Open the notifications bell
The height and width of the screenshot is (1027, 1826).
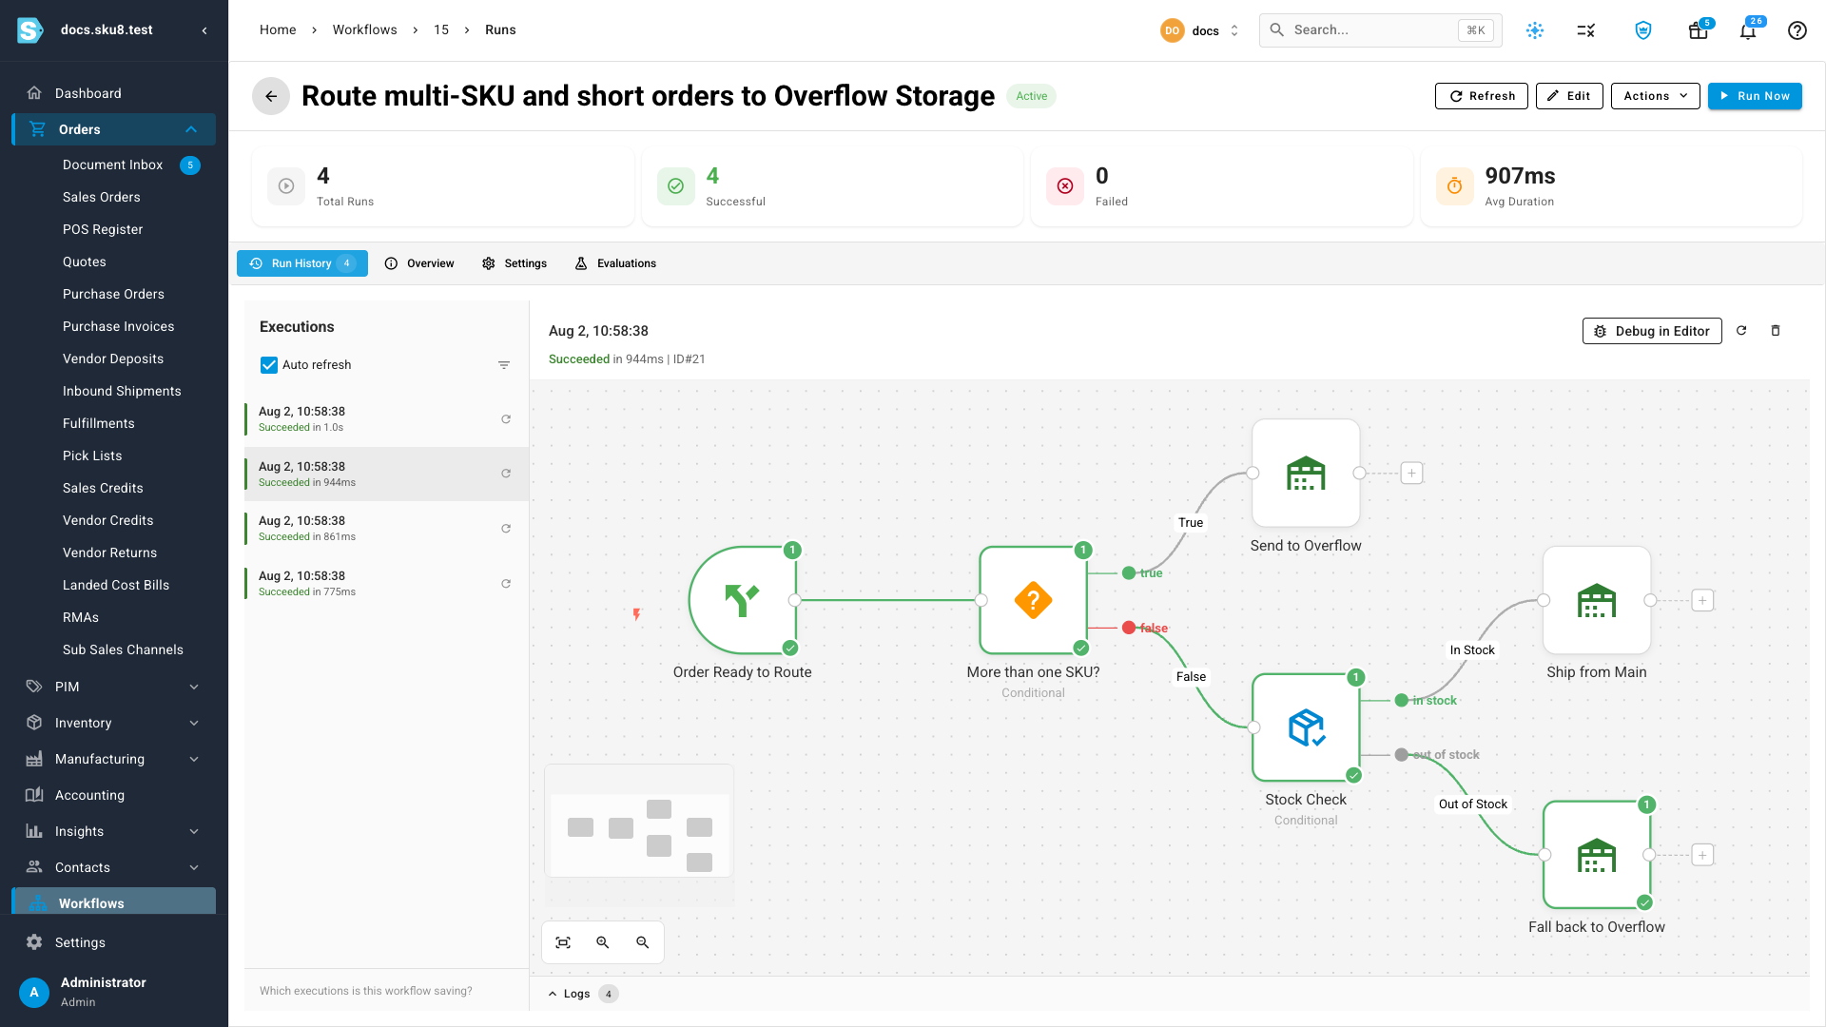tap(1748, 30)
